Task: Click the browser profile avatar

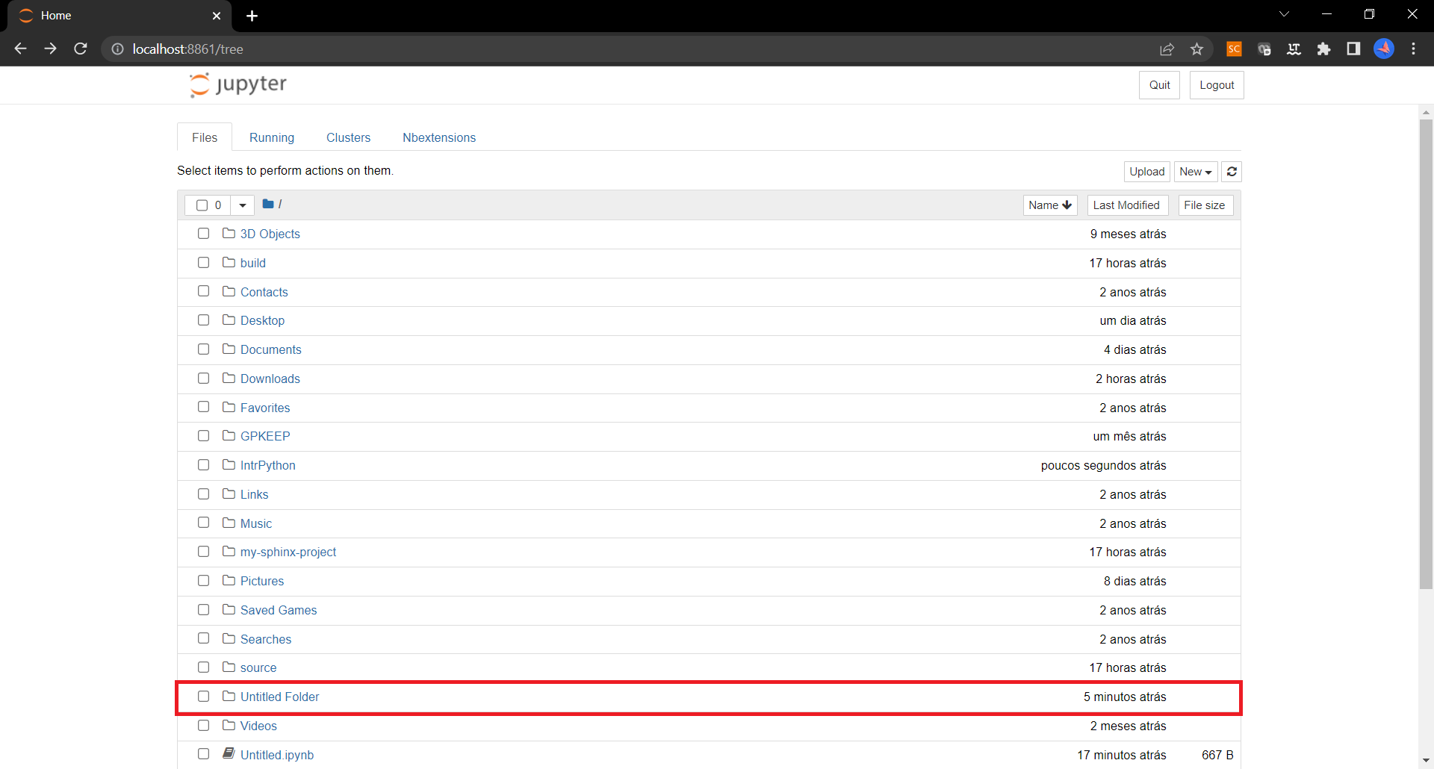Action: pyautogui.click(x=1384, y=49)
